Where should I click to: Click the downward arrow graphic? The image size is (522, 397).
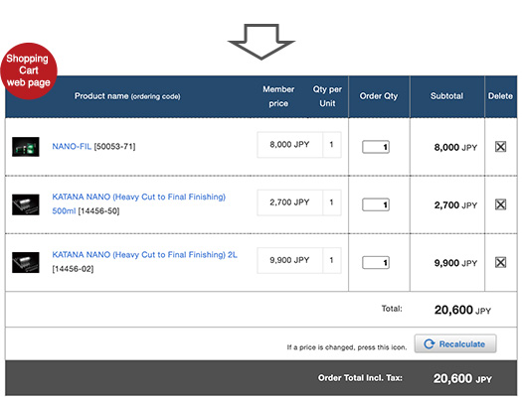tap(261, 42)
